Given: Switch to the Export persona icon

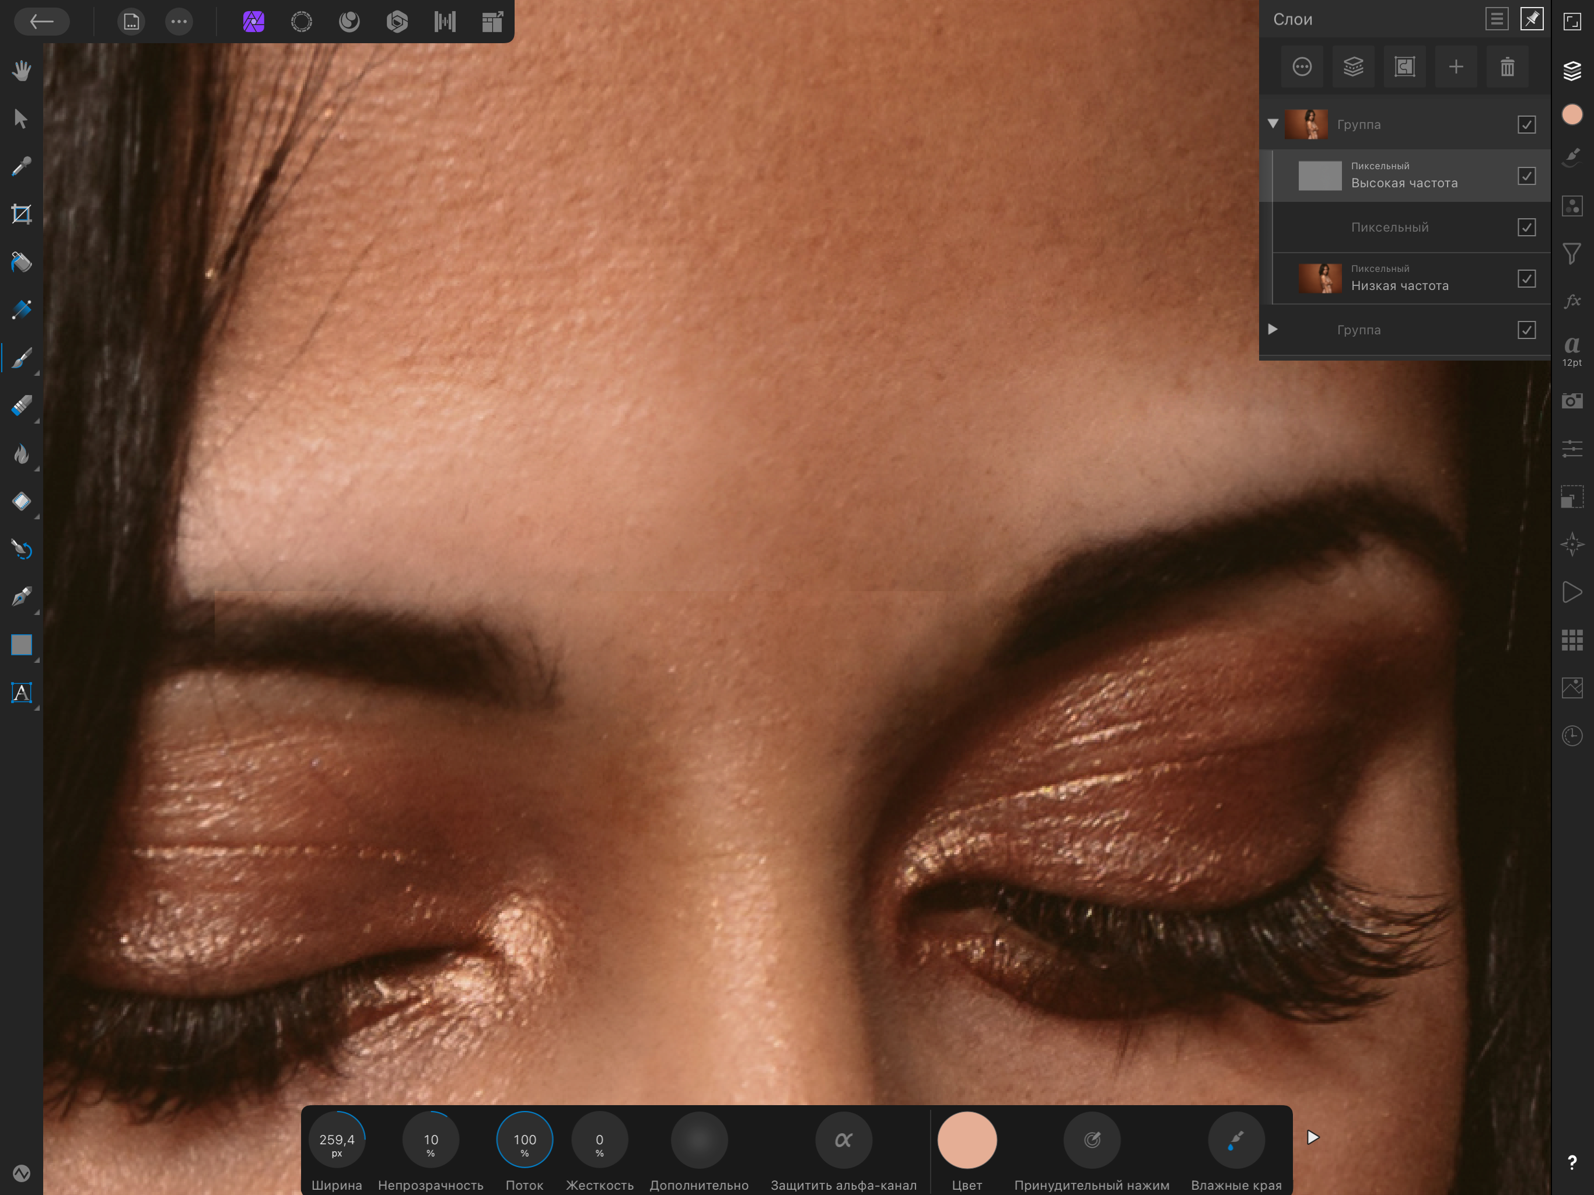Looking at the screenshot, I should pos(492,22).
